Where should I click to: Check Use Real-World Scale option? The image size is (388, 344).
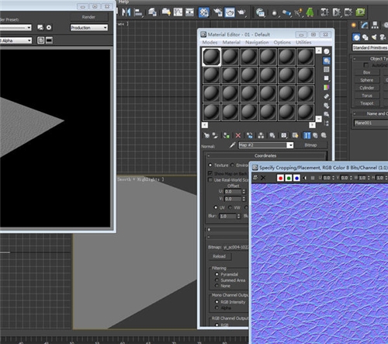coord(210,180)
